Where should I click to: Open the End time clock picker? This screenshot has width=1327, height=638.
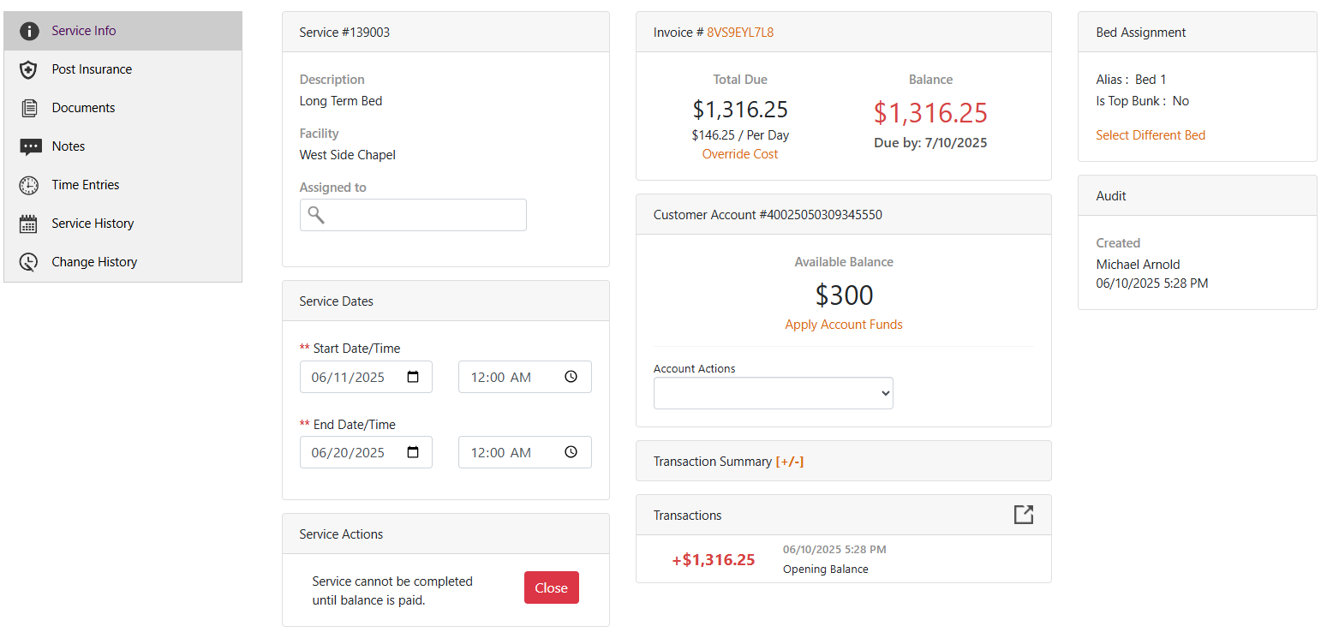click(x=571, y=451)
